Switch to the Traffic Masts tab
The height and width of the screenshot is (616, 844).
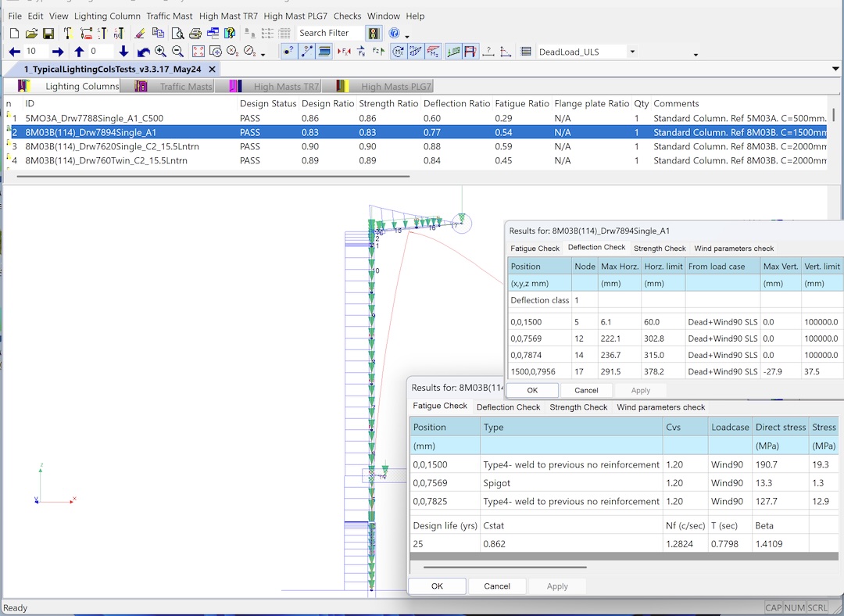pos(185,86)
